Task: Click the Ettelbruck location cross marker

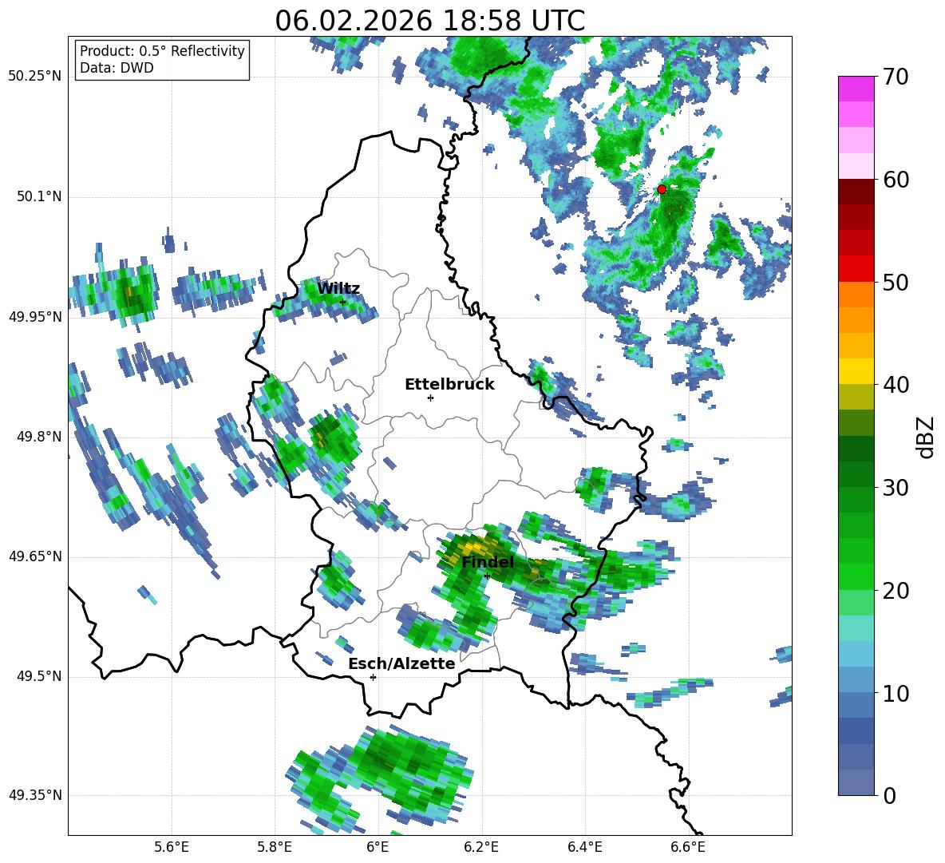Action: 430,398
